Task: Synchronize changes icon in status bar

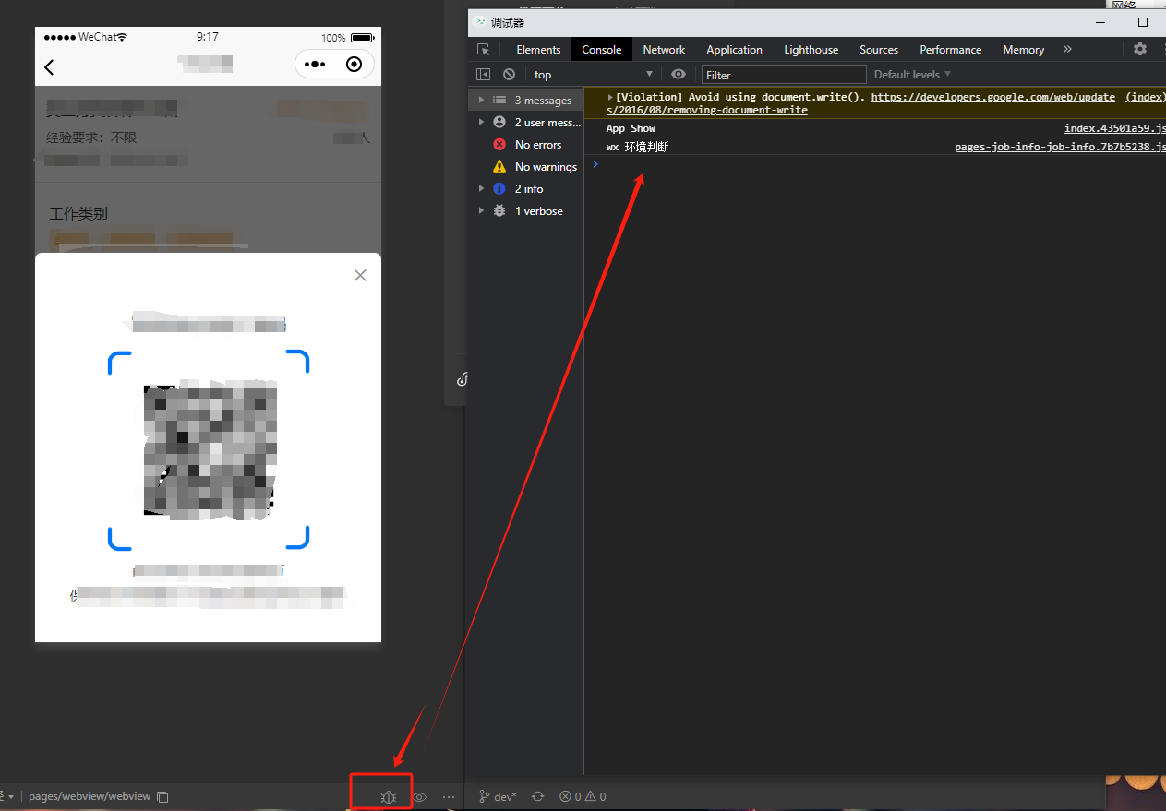Action: tap(537, 796)
